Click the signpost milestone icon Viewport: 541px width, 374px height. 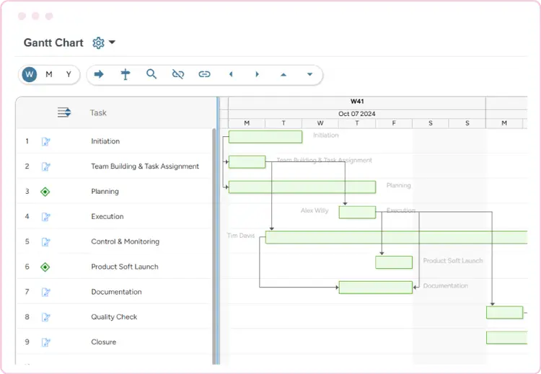(126, 74)
